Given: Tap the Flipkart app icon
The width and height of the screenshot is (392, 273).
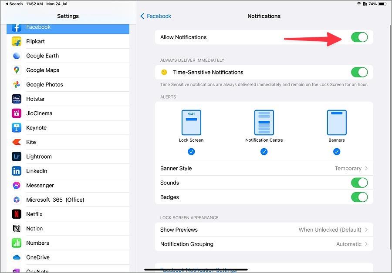Looking at the screenshot, I should [17, 41].
